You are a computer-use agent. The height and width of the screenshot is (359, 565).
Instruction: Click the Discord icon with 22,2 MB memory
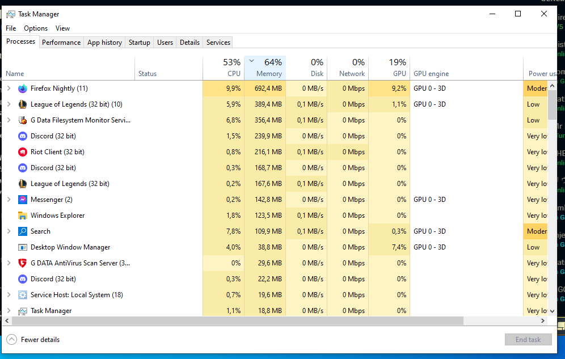pyautogui.click(x=22, y=278)
